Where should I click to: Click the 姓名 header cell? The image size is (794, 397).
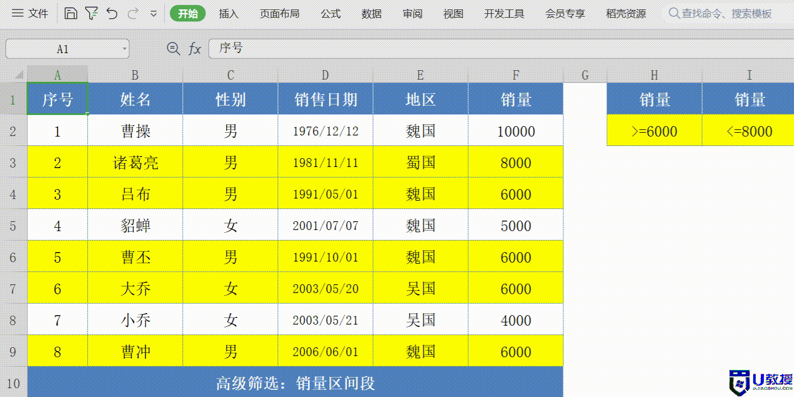click(x=135, y=99)
